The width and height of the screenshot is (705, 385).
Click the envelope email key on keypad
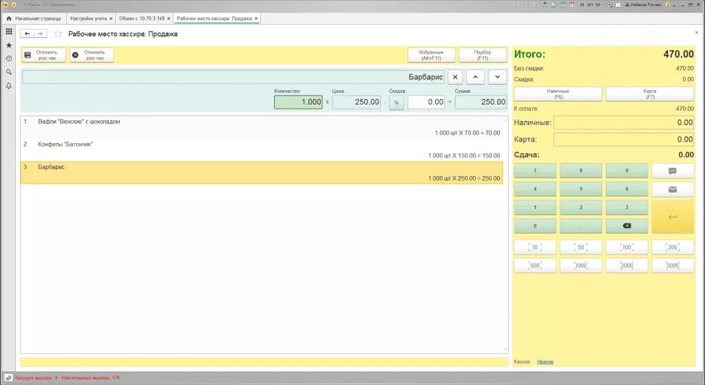tap(673, 189)
